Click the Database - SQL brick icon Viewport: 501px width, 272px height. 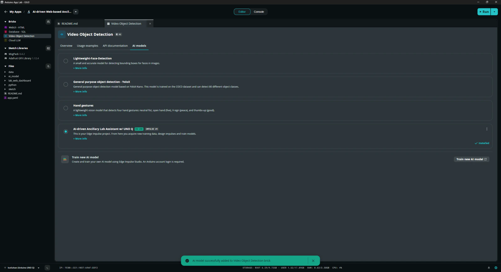(x=6, y=32)
